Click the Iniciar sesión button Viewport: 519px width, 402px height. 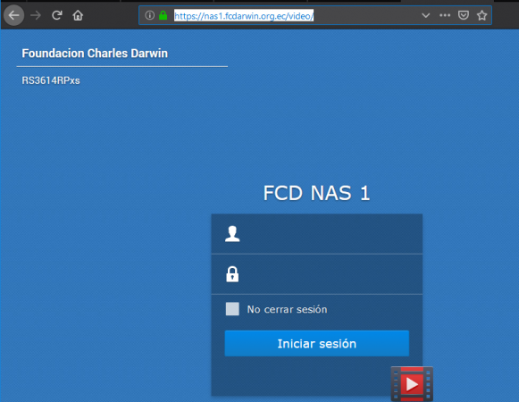click(317, 343)
